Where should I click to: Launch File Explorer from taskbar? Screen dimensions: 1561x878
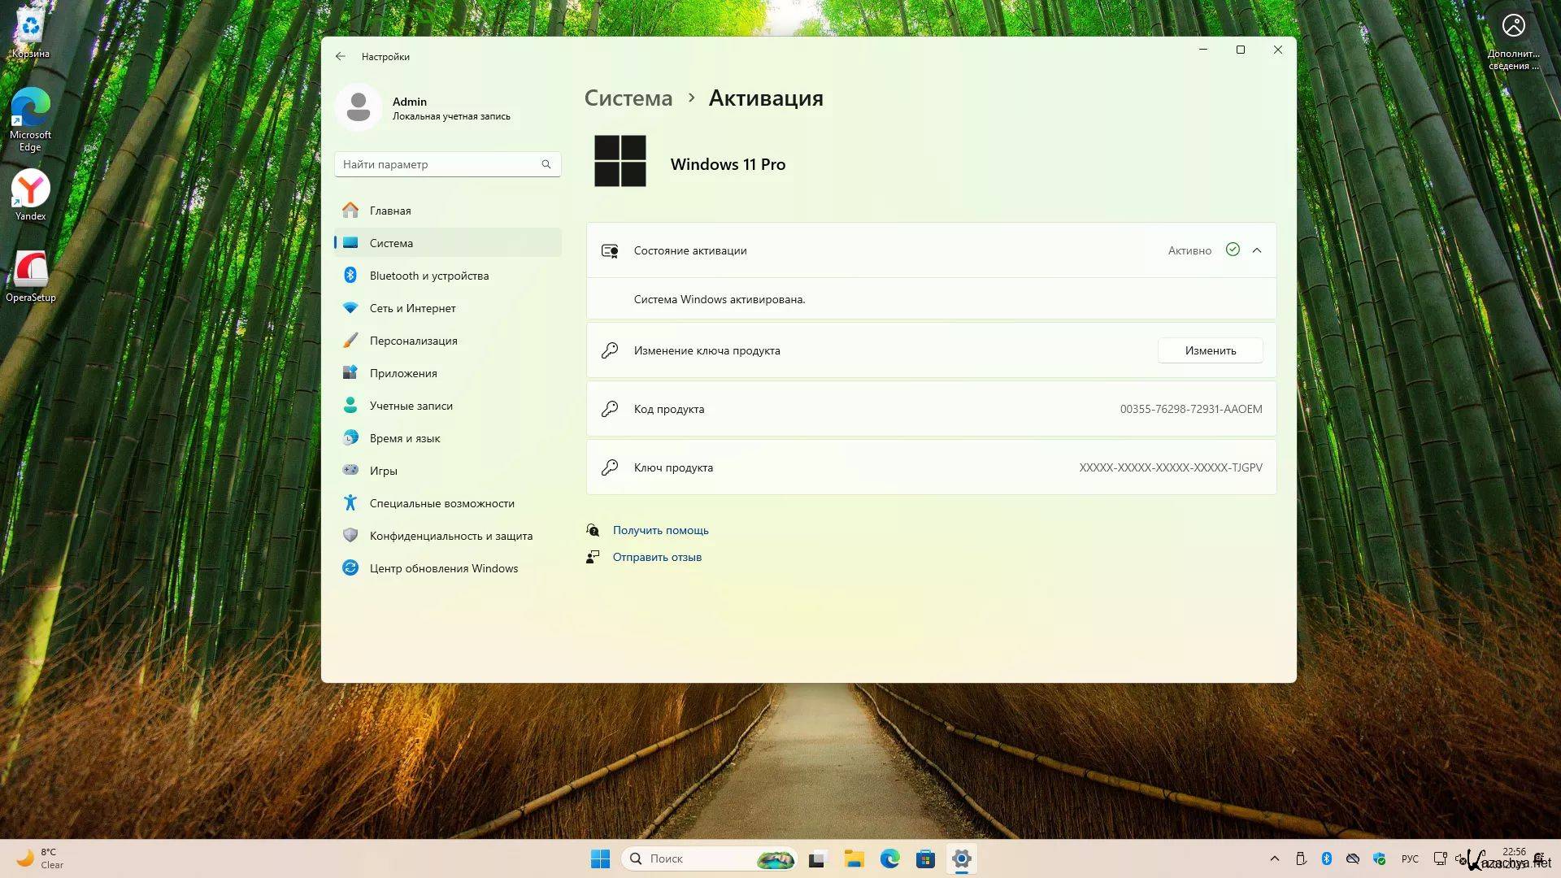(854, 858)
